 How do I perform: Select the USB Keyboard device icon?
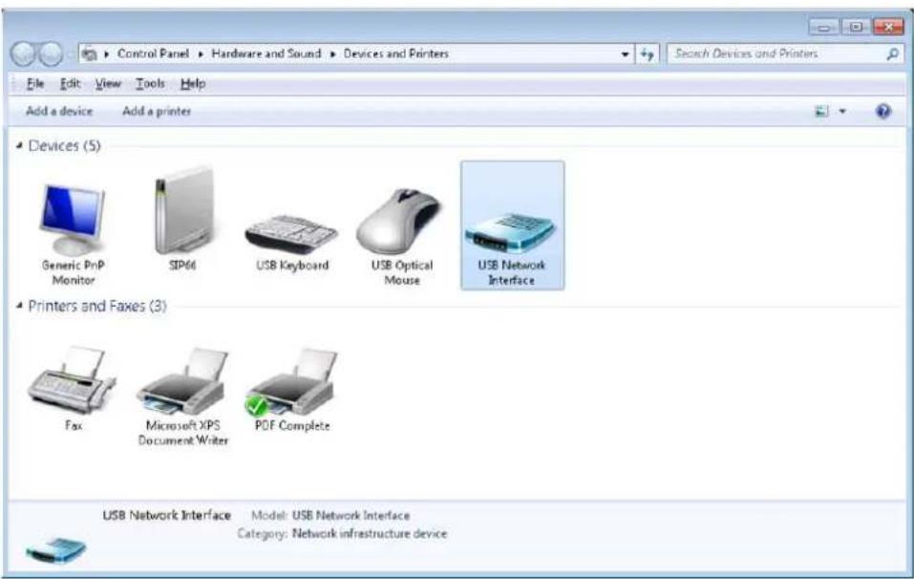[291, 234]
